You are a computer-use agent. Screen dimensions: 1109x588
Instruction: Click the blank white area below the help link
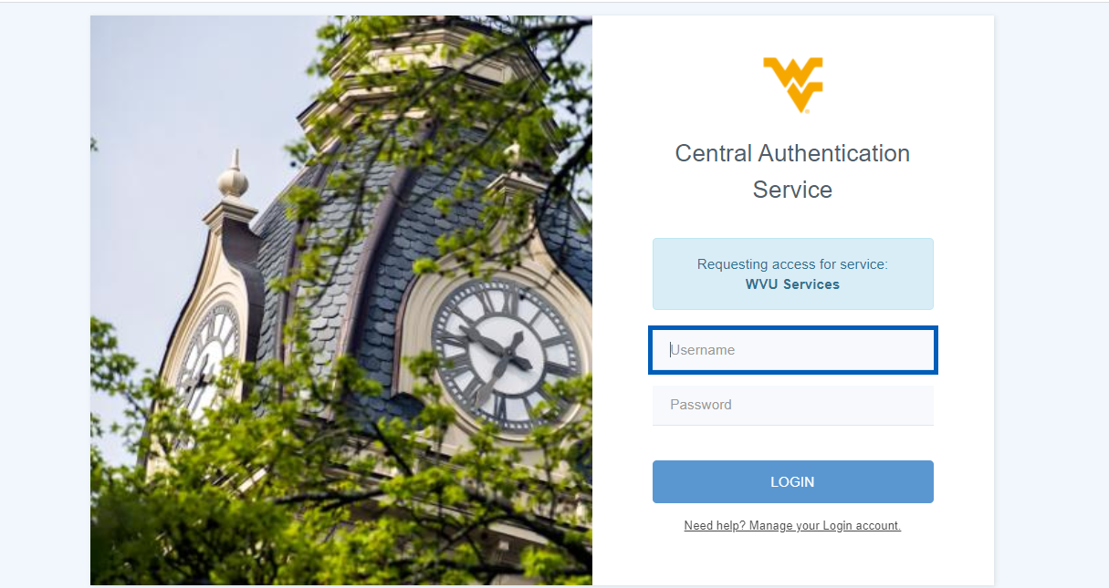pos(792,560)
